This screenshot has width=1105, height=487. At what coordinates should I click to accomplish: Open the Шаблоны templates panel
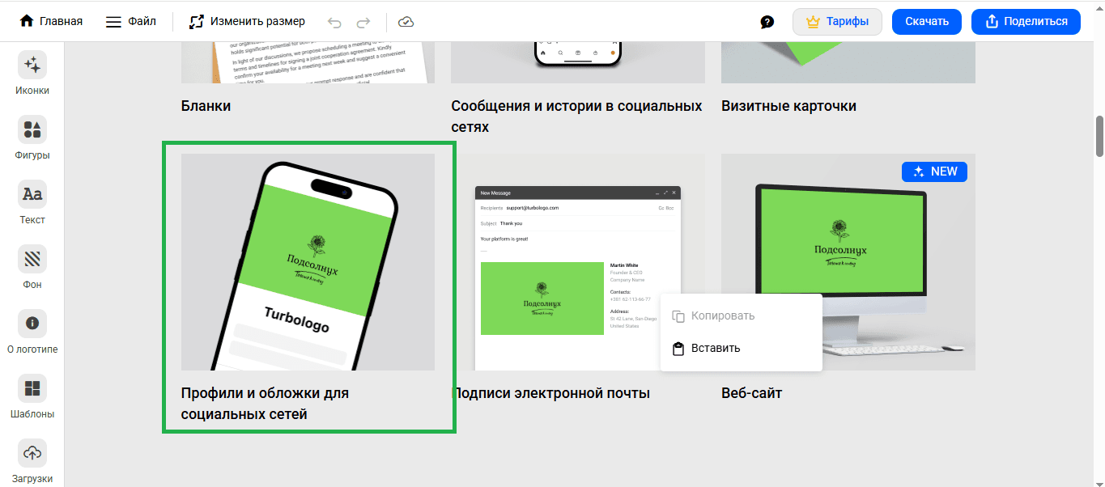click(32, 397)
